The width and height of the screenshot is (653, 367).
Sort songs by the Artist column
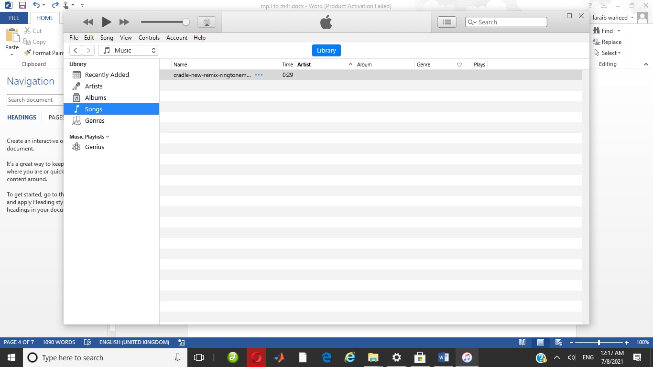click(325, 65)
